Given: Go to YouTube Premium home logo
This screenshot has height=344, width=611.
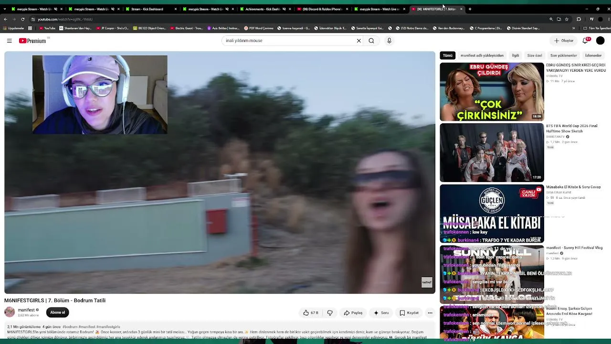Looking at the screenshot, I should tap(32, 41).
